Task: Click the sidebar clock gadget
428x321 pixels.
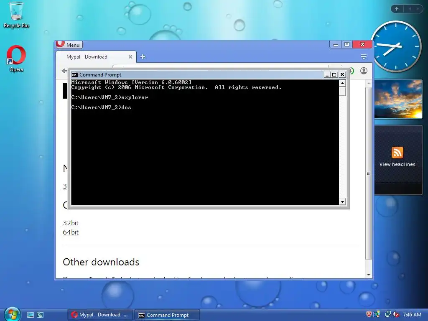Action: (395, 46)
